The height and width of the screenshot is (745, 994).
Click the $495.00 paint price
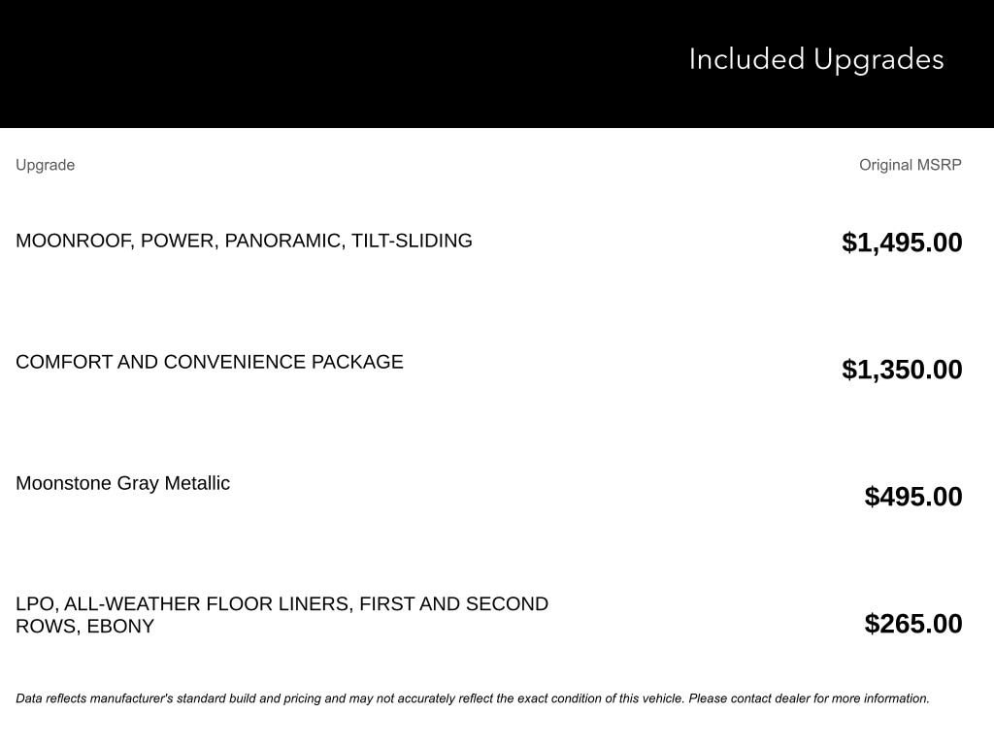point(913,497)
